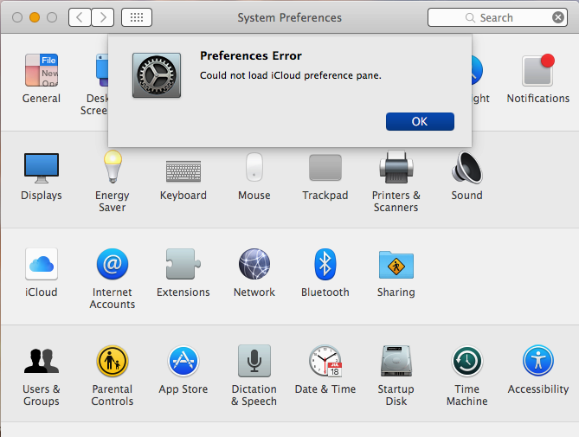Click the magnifying glass icon in search
Viewport: 579px width, 437px height.
point(470,17)
